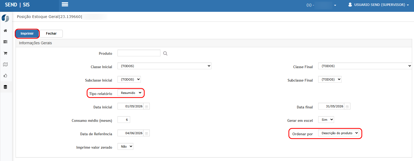The width and height of the screenshot is (414, 161).
Task: Open the home icon in sidebar
Action: point(5,31)
